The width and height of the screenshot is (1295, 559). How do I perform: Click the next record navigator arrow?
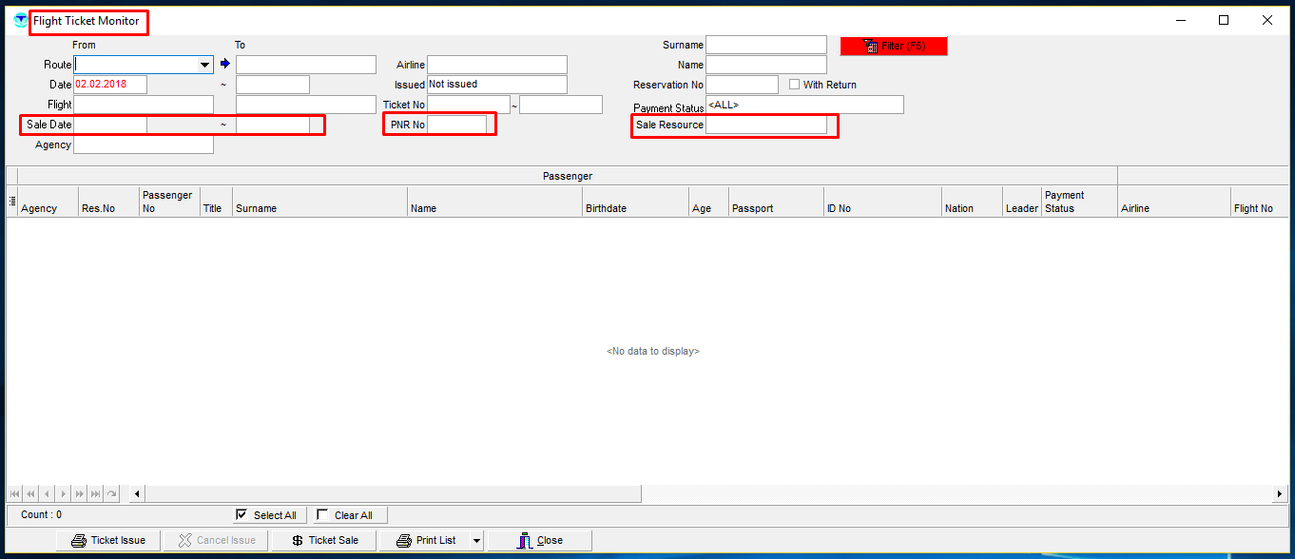coord(63,493)
